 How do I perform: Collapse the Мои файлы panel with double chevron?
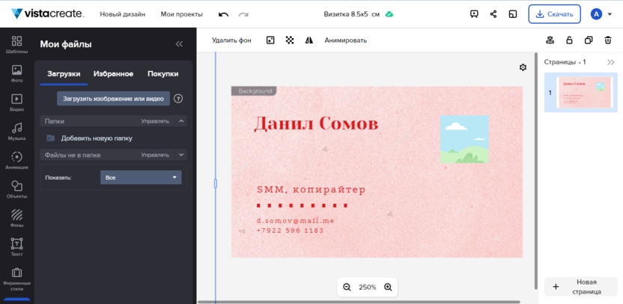(x=179, y=44)
